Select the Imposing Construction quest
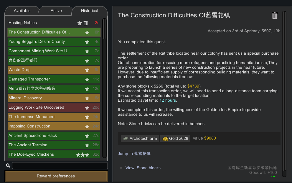The height and width of the screenshot is (183, 292). pos(54,126)
